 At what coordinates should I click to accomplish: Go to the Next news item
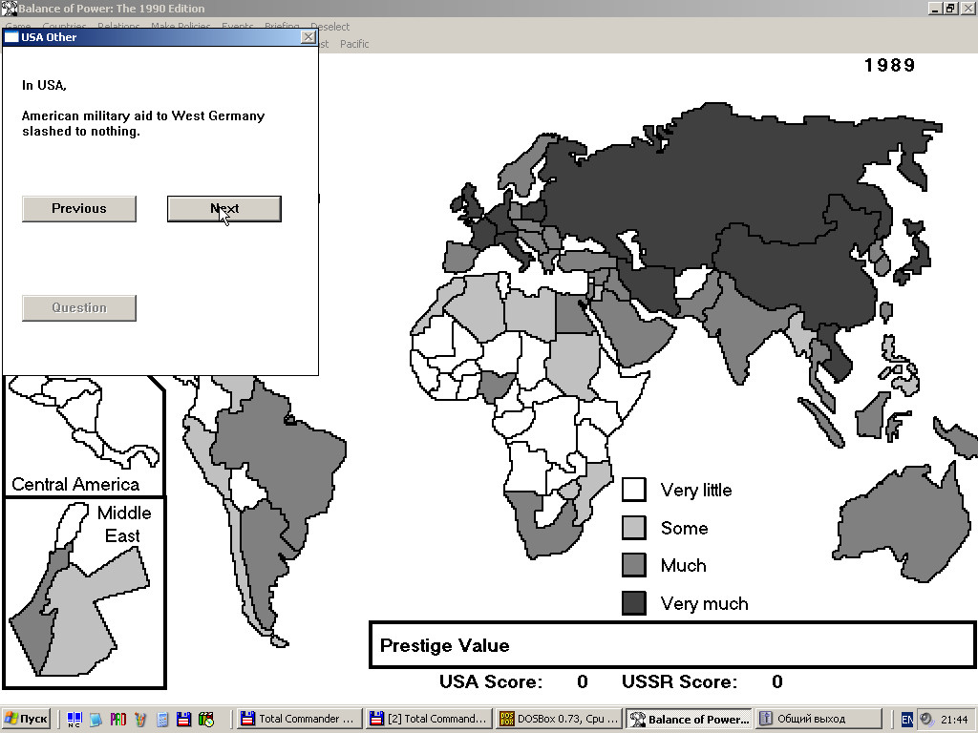click(x=223, y=209)
